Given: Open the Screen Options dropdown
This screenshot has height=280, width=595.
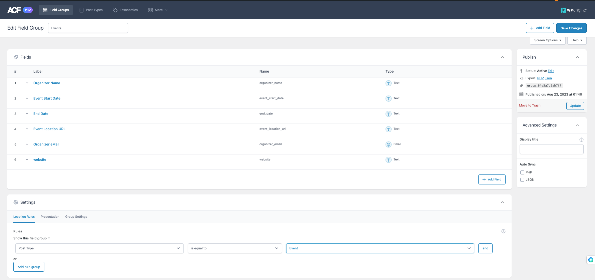Looking at the screenshot, I should point(548,40).
